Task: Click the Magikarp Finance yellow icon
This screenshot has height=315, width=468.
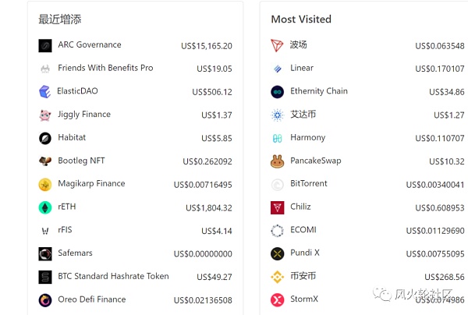Action: tap(44, 185)
